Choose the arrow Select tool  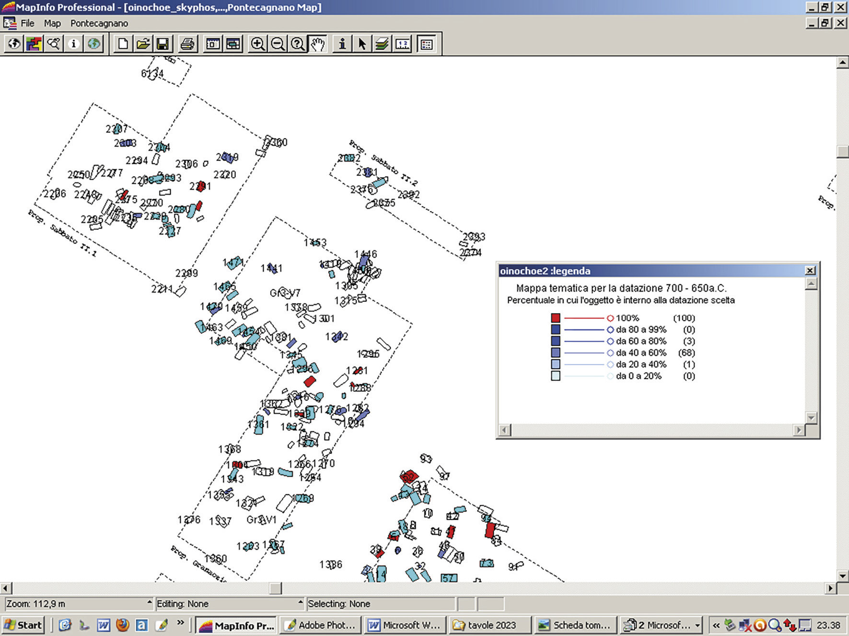tap(362, 44)
